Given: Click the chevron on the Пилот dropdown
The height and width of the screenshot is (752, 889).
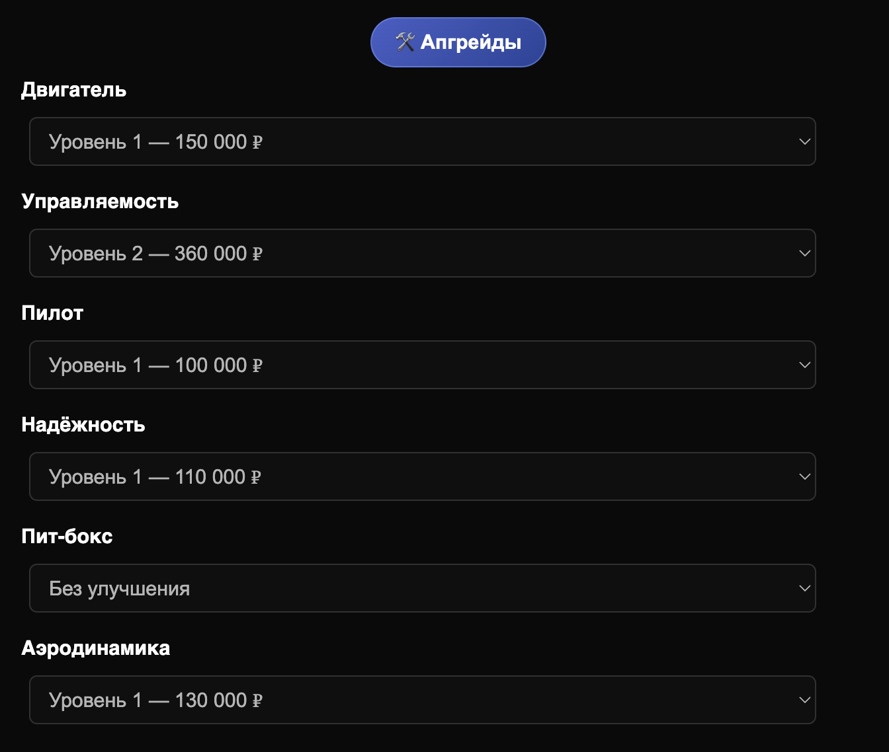Looking at the screenshot, I should pos(804,365).
